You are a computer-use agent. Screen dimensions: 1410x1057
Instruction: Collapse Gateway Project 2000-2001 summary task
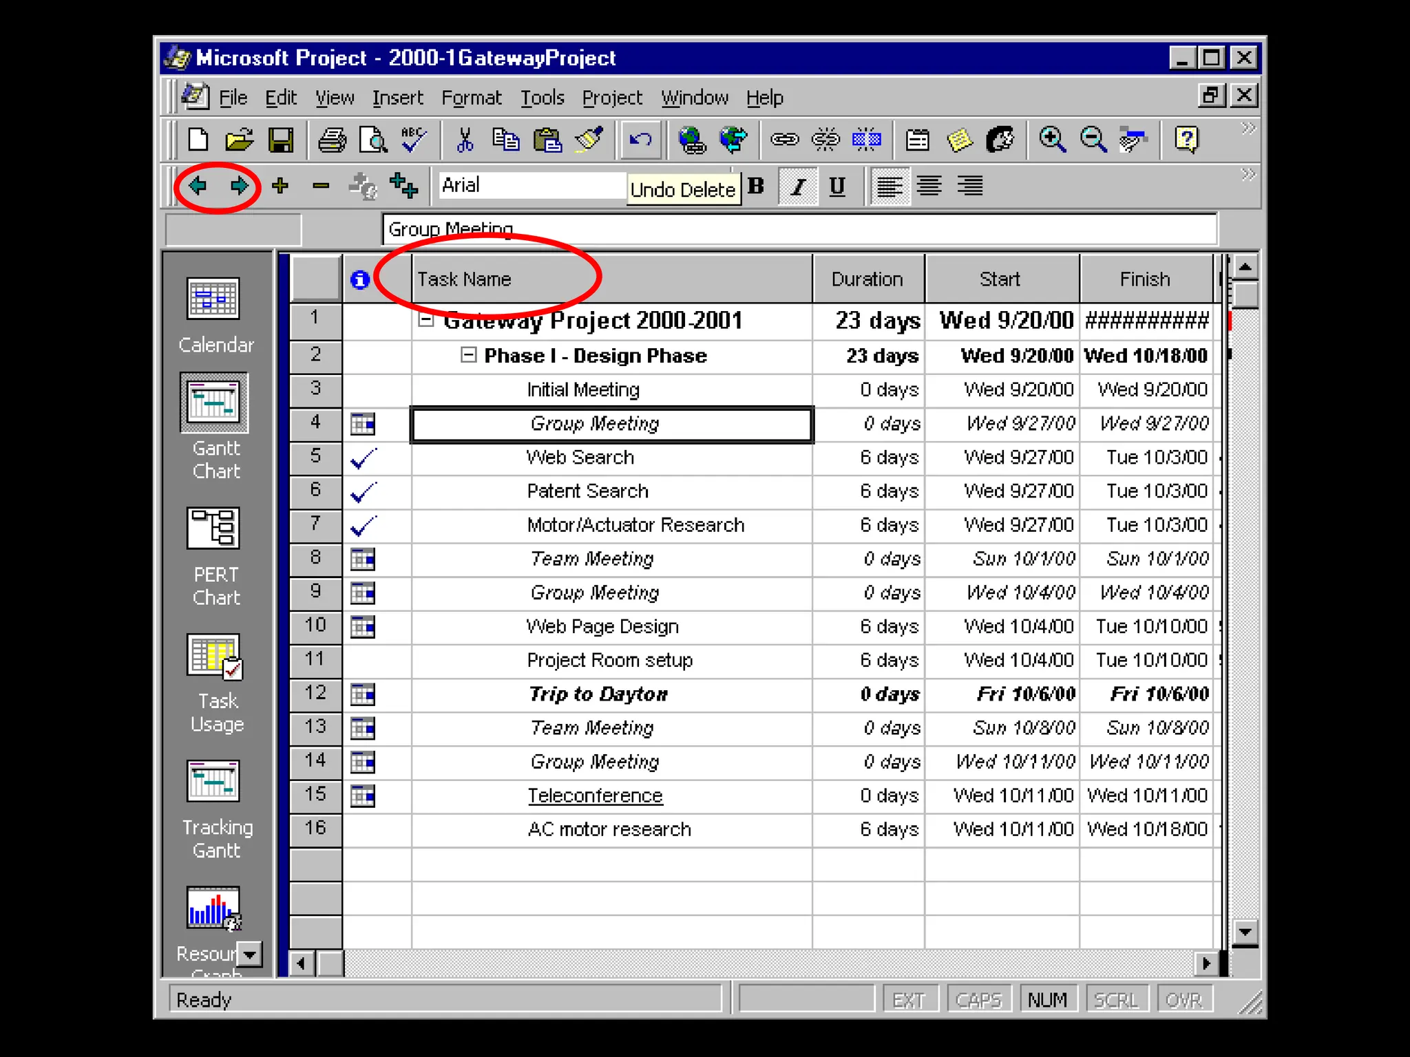[x=426, y=320]
